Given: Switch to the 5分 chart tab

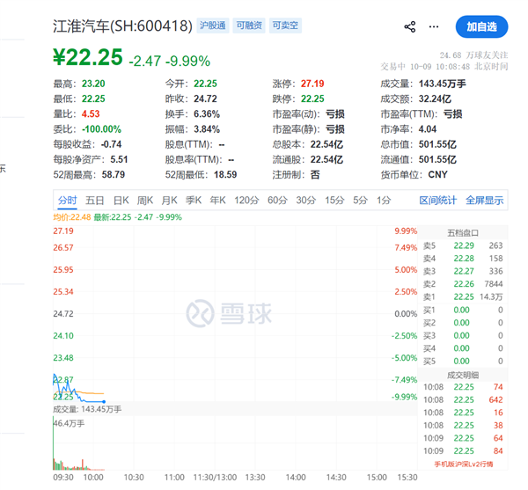Looking at the screenshot, I should click(x=360, y=201).
